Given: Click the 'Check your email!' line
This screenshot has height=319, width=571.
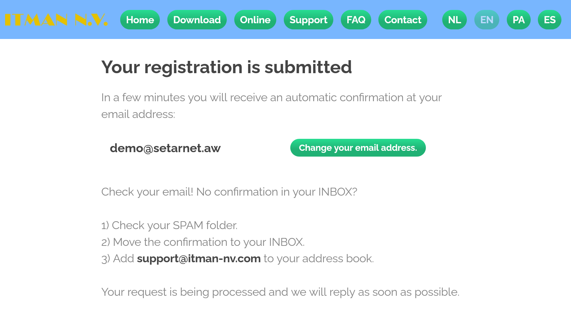Looking at the screenshot, I should (229, 192).
